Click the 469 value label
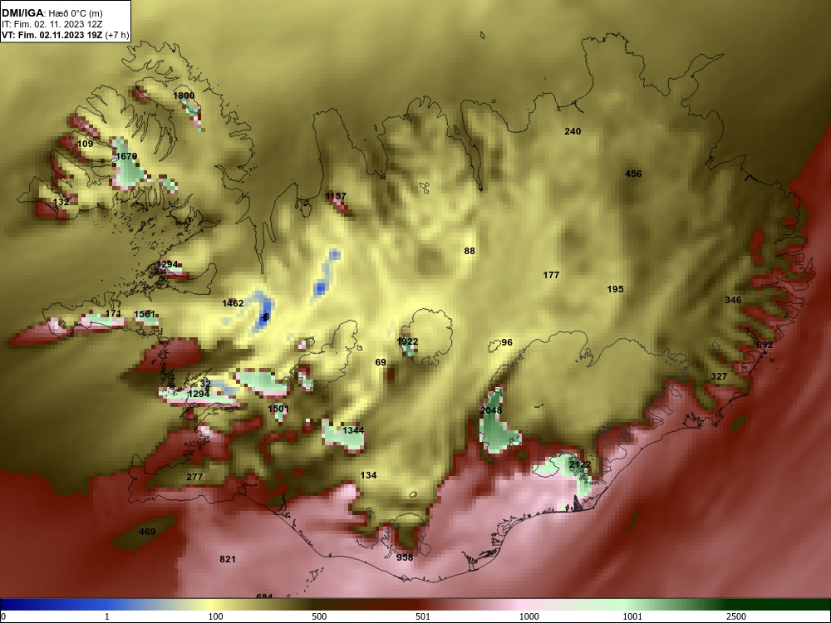 147,532
